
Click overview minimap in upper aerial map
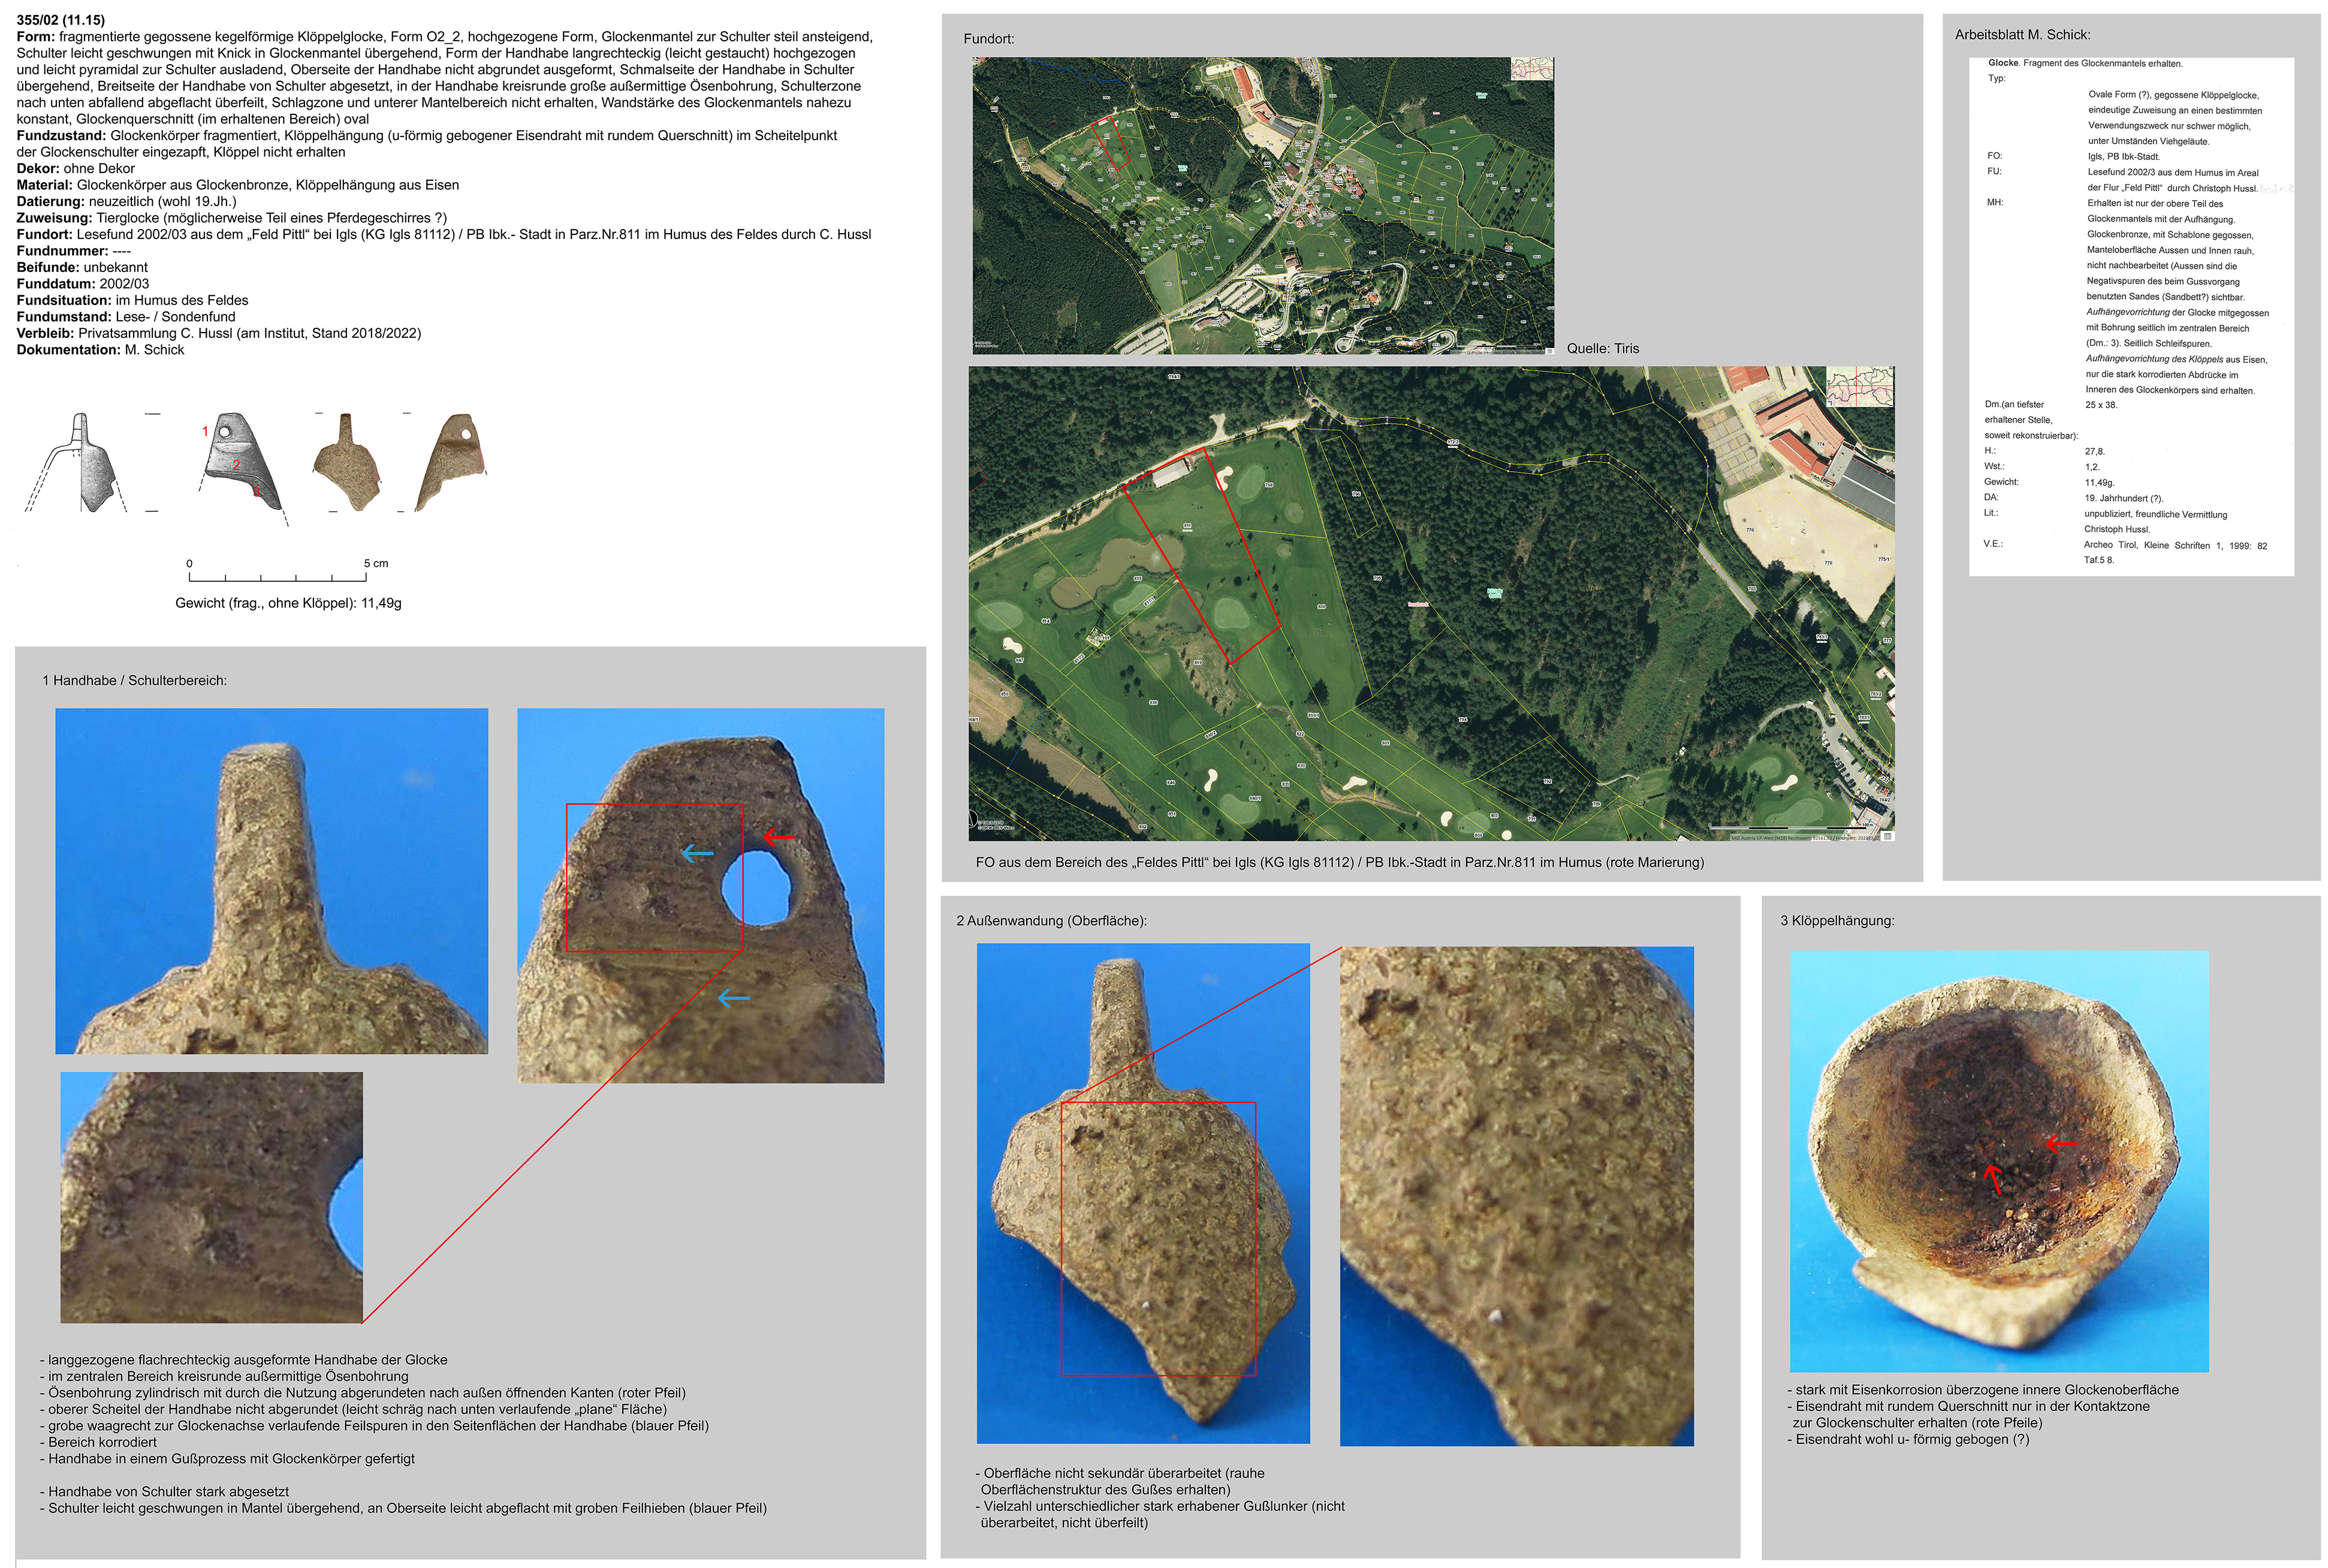[1531, 68]
